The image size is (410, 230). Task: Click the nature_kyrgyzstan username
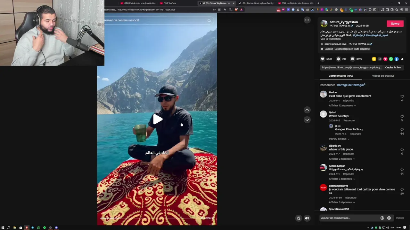pos(344,22)
